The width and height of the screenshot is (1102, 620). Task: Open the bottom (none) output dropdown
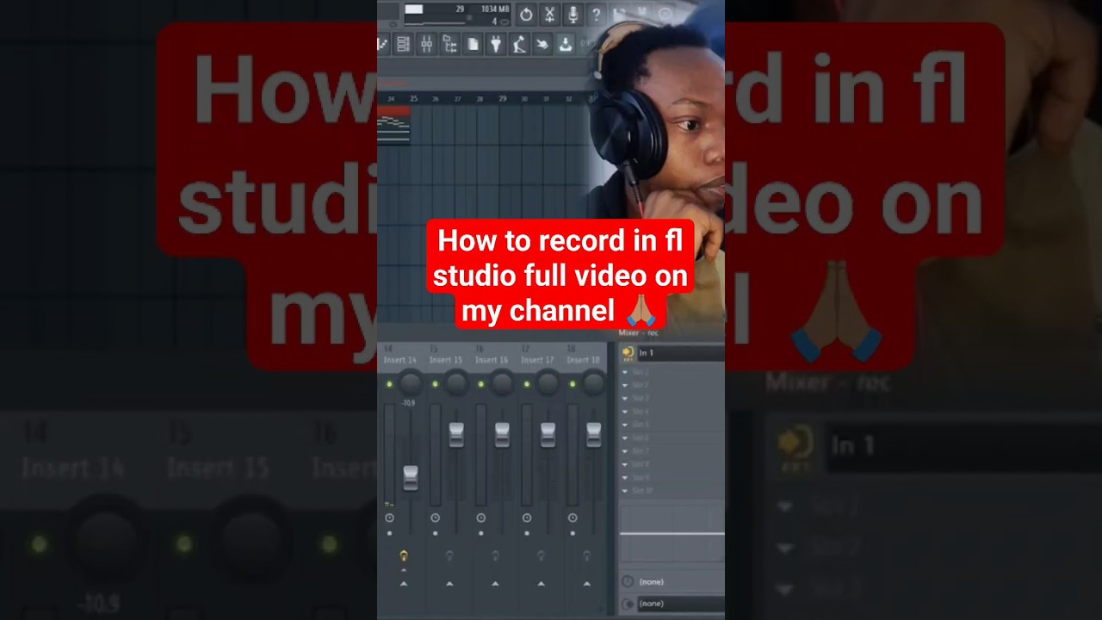click(680, 604)
